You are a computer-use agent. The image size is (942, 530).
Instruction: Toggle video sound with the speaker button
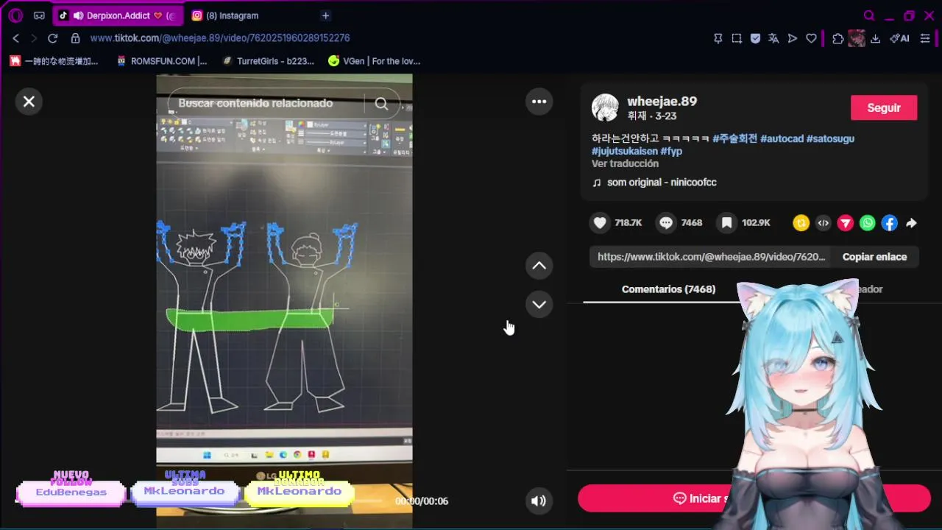coord(539,501)
